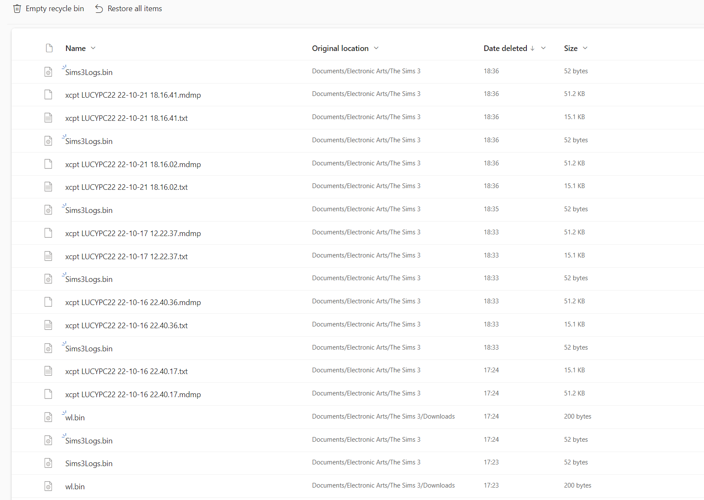
Task: Click 15.1 KB size of 12.22.37.txt file
Action: (574, 255)
